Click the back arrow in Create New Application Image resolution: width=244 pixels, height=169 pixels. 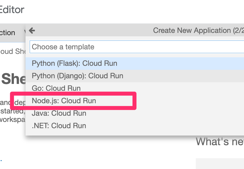point(32,30)
